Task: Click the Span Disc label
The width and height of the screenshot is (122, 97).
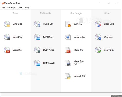Action: coord(18,50)
